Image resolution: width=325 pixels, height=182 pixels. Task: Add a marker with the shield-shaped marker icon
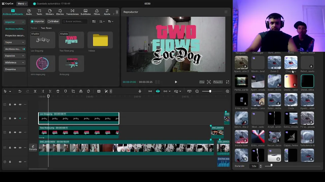pos(66,91)
